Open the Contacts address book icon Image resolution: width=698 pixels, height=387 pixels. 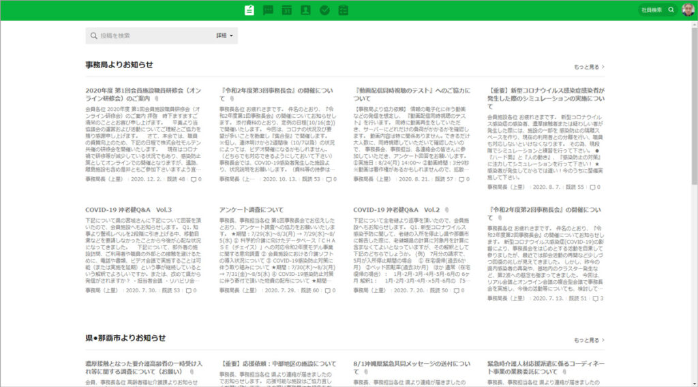click(305, 10)
